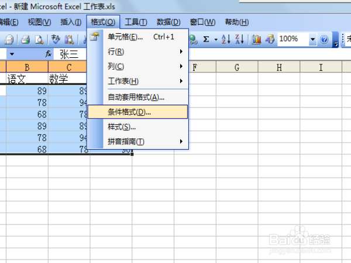Screen dimensions: 351x263
Task: Click the formula bar showing 张三
Action: coord(70,54)
